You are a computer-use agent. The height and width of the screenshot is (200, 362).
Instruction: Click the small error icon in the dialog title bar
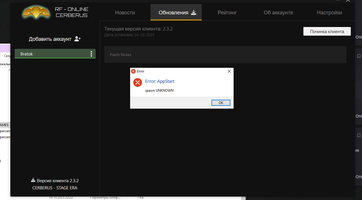[133, 71]
